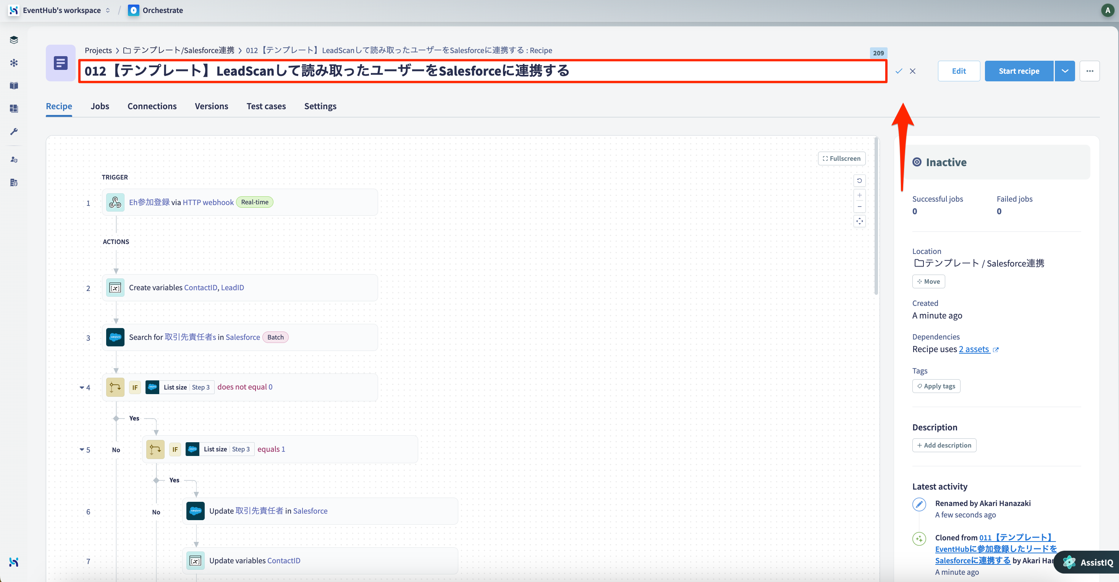Zoom out on the recipe canvas

(859, 206)
